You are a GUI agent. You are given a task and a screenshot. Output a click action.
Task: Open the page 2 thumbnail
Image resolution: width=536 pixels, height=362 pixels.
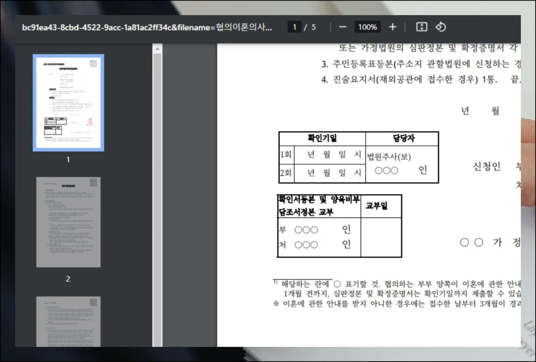point(68,222)
